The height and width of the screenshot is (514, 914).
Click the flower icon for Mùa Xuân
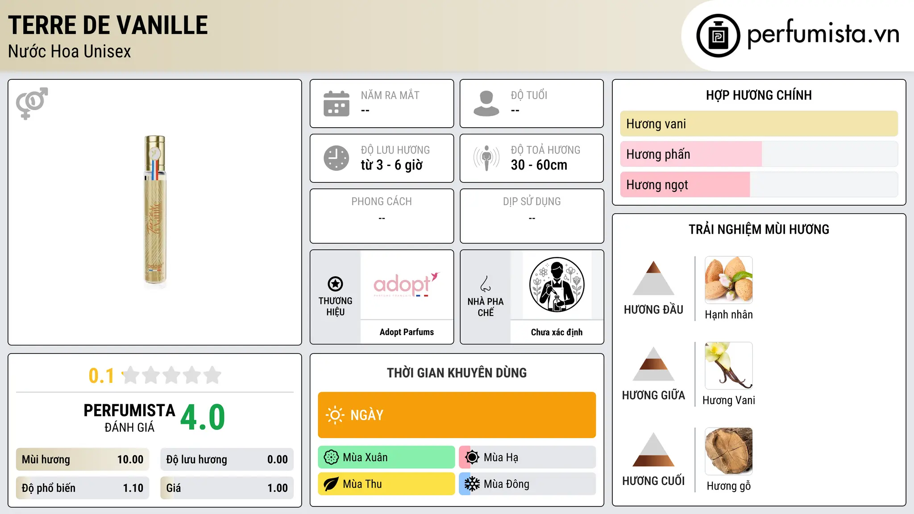331,457
